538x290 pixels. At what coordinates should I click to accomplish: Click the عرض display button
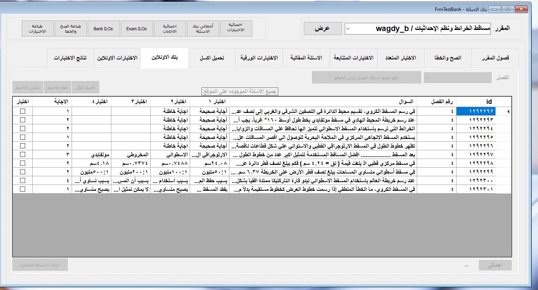coord(322,29)
